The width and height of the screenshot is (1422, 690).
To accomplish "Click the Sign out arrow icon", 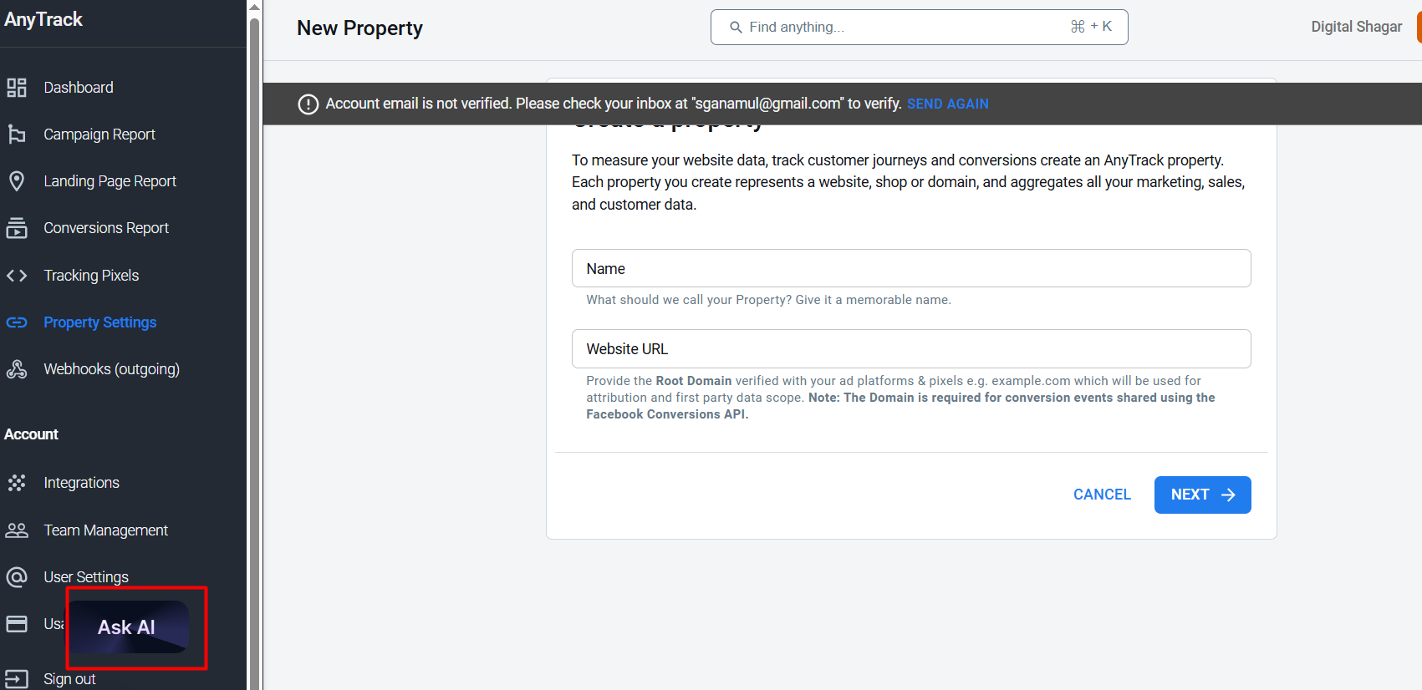I will coord(17,679).
